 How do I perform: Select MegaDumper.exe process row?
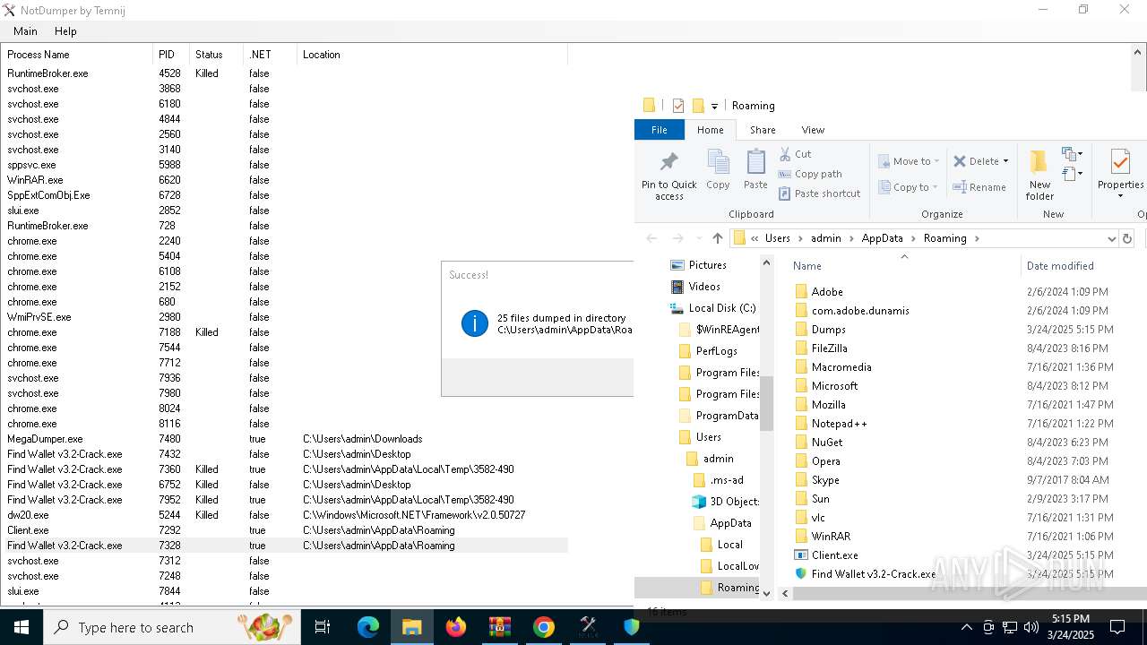(285, 439)
